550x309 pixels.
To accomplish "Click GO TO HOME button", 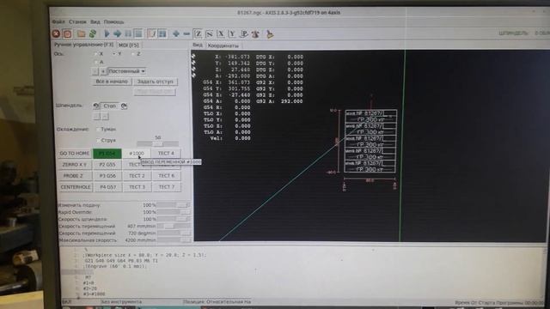I will [x=75, y=154].
